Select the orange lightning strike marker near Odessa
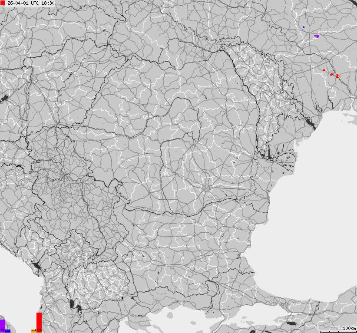Screen dimensions: 357x333 (x=340, y=76)
